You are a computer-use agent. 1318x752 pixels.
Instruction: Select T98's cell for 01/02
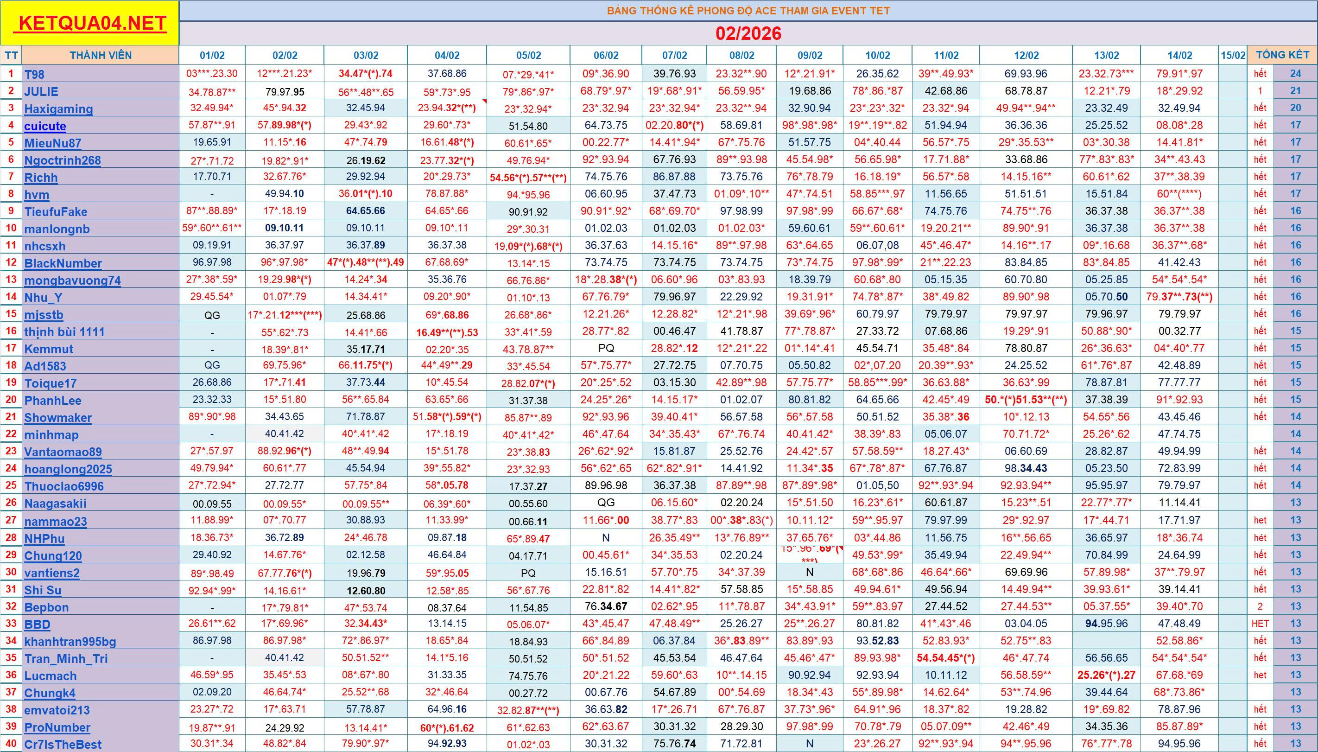click(x=212, y=73)
